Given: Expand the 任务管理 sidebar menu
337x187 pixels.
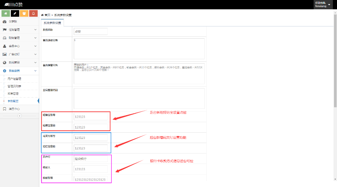Looking at the screenshot, I should (19, 29).
